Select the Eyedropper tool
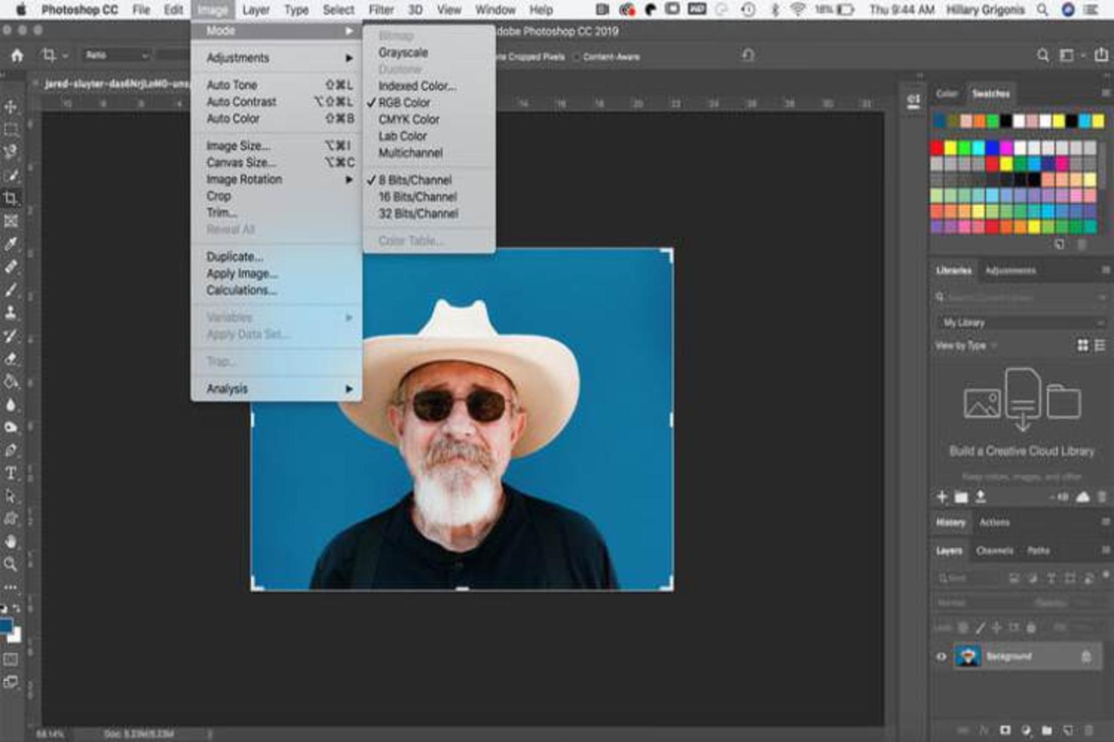Image resolution: width=1114 pixels, height=742 pixels. click(10, 244)
